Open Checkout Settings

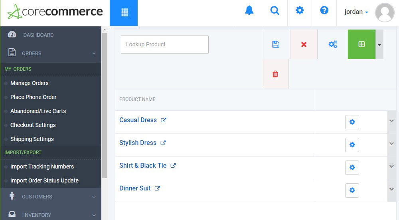click(x=33, y=125)
